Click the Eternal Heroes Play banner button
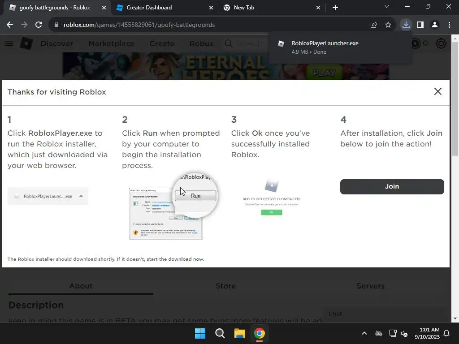The width and height of the screenshot is (459, 344). pos(324,73)
